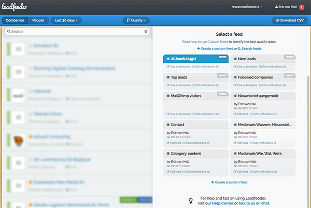Screen dimensions: 311x208
Task: Select the Mediaweb Waarom, Nieuwsbri.. feed
Action: tap(263, 124)
